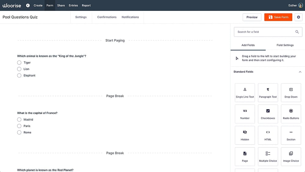
Task: Select the Rome radio option
Action: click(x=19, y=132)
